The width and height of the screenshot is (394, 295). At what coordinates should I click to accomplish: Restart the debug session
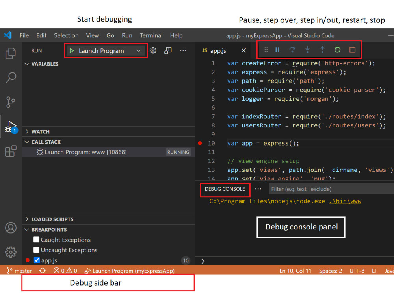pyautogui.click(x=338, y=50)
